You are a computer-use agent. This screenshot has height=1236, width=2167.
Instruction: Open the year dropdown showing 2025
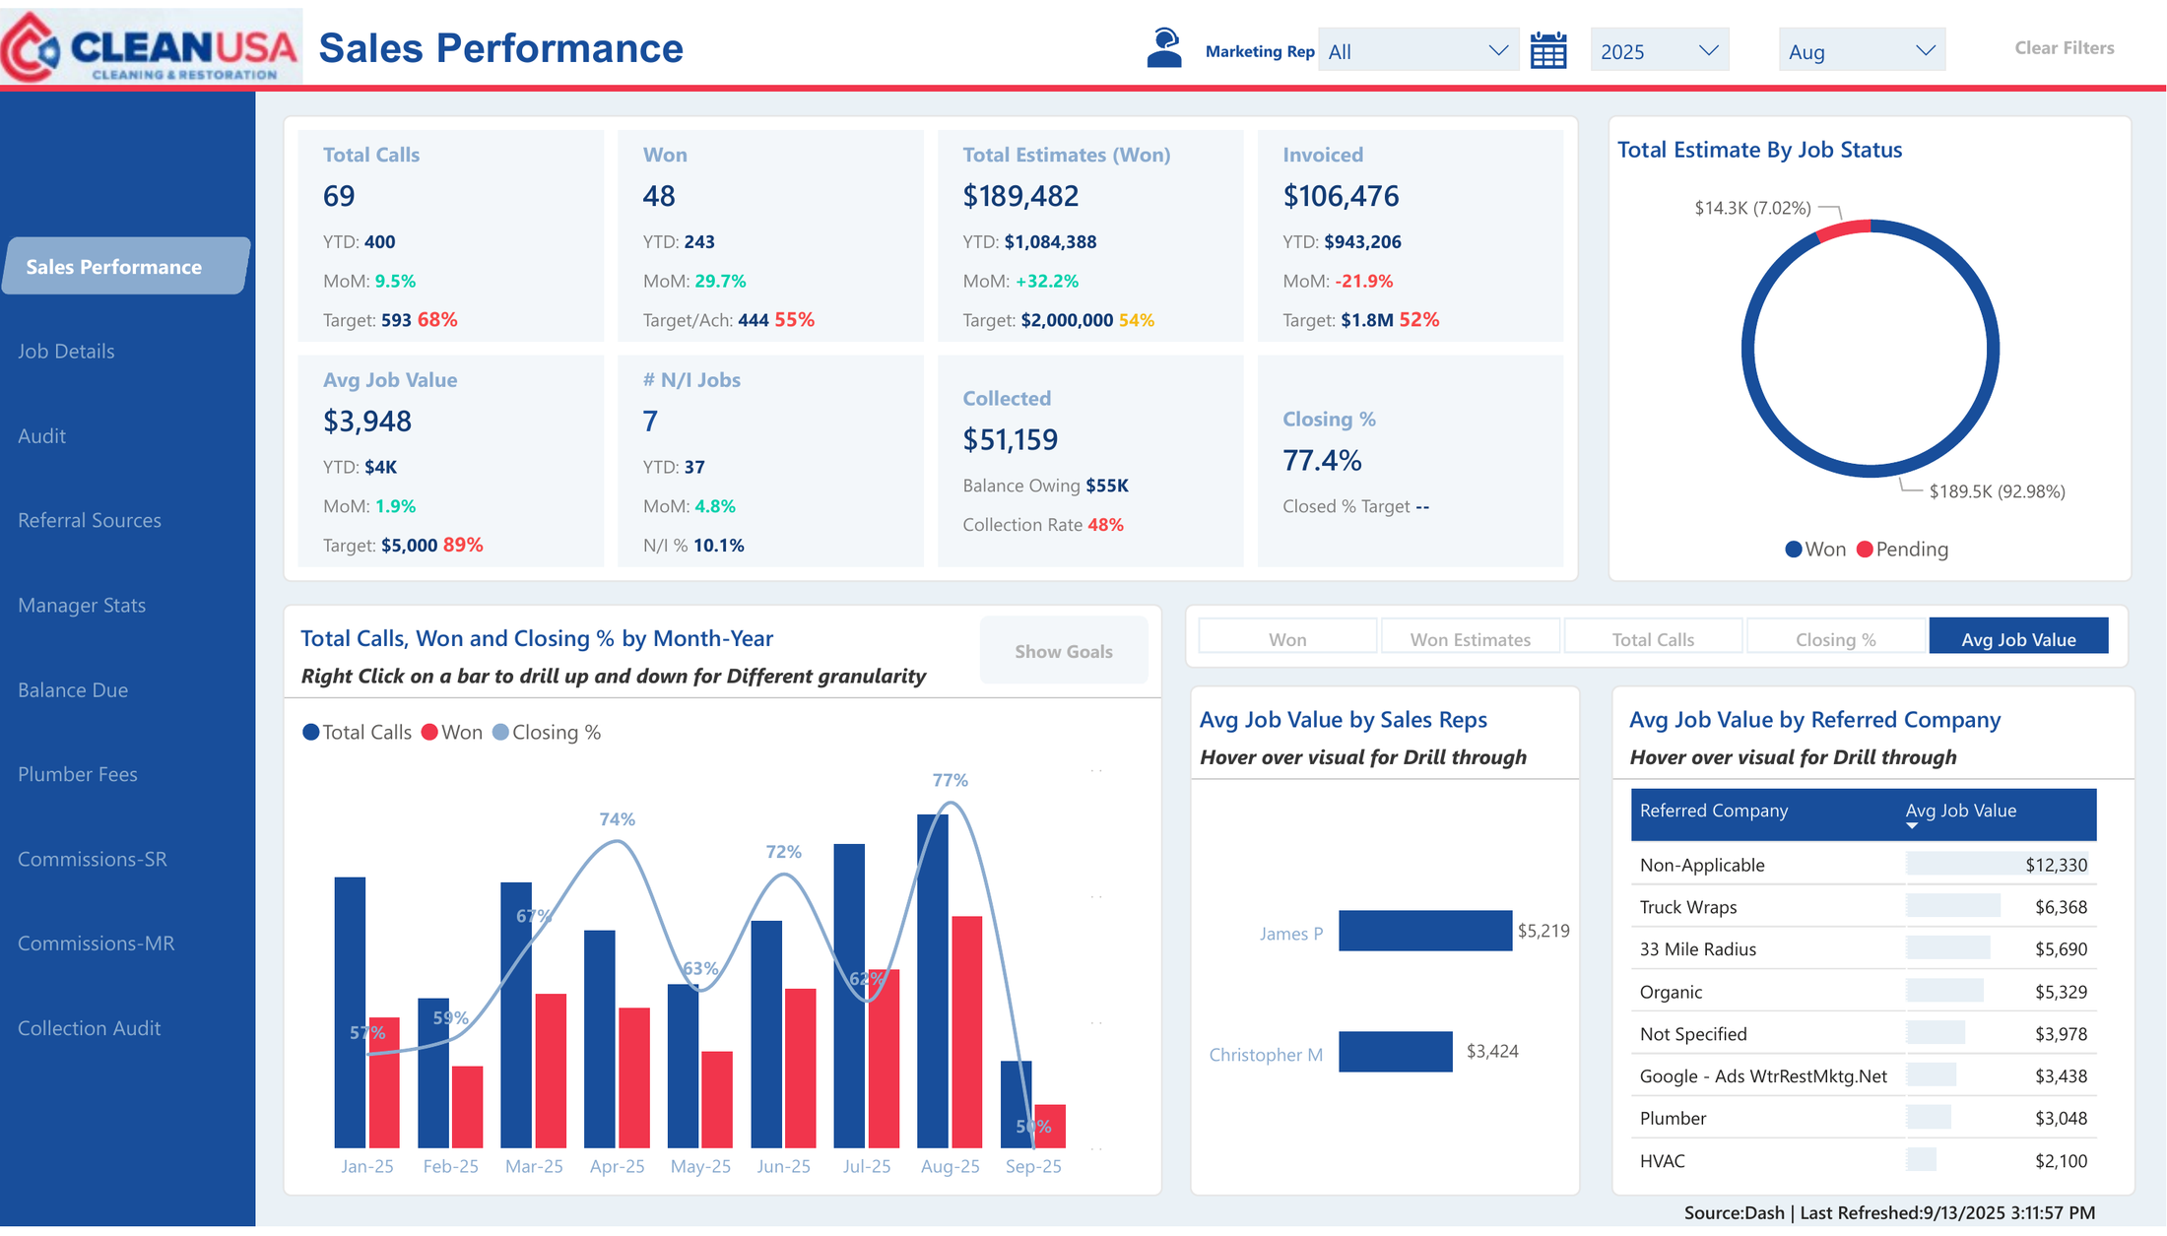[x=1659, y=51]
